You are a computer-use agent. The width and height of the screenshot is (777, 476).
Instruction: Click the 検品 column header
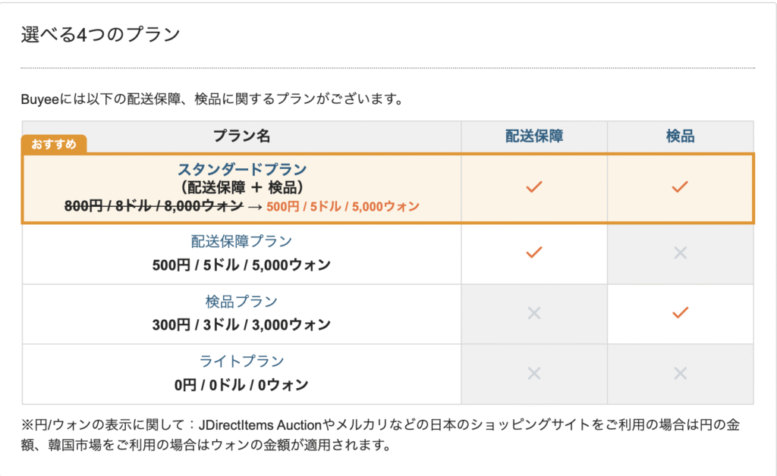[x=681, y=136]
